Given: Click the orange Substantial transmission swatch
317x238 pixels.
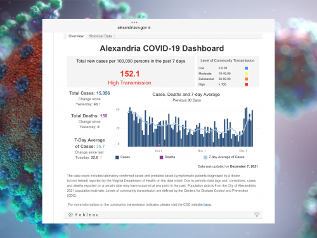Looking at the screenshot, I should 247,79.
